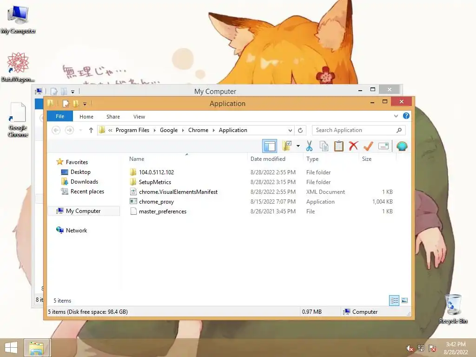Click the Cut scissors toolbar icon
This screenshot has width=476, height=357.
click(x=309, y=146)
